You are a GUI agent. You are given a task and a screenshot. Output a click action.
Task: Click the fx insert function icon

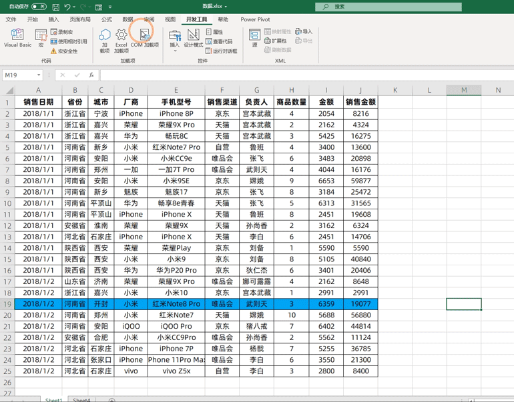(x=91, y=75)
